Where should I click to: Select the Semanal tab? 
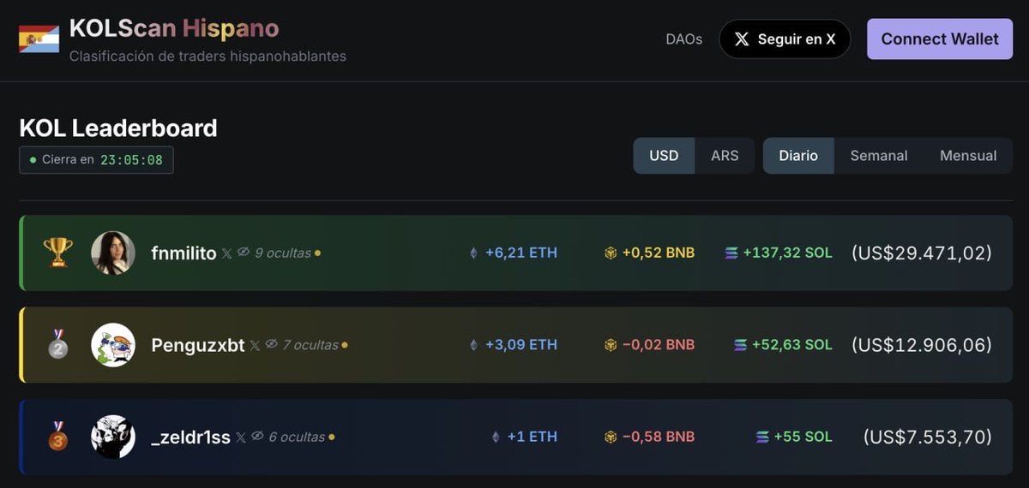[x=879, y=156]
